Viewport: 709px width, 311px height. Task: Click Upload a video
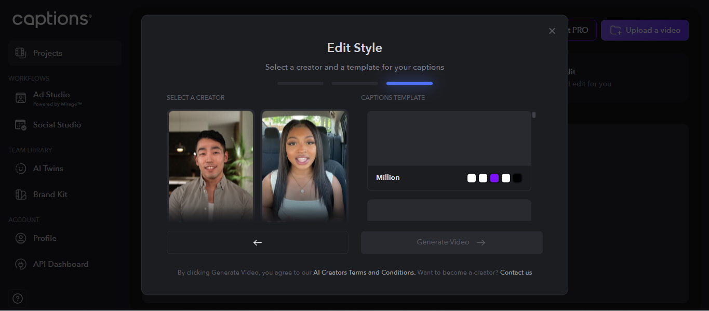645,30
